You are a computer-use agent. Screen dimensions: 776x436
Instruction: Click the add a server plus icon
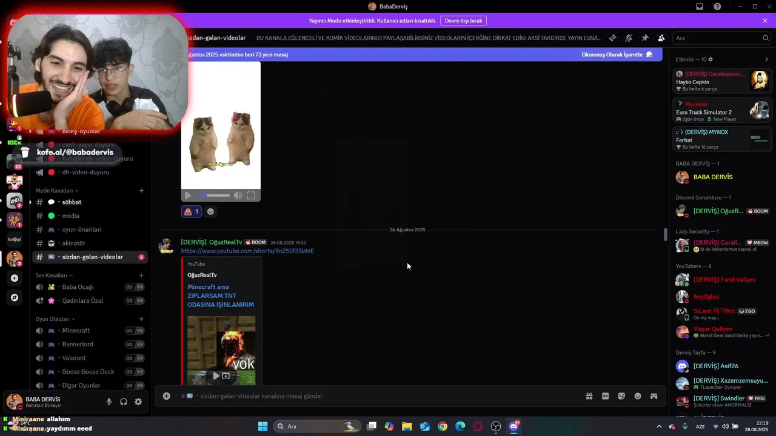(15, 279)
